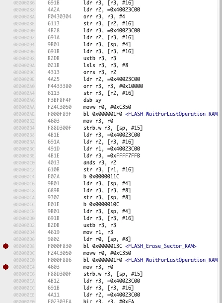222x303 pixels.
Task: Click opcode 9302
Action: pos(54,198)
